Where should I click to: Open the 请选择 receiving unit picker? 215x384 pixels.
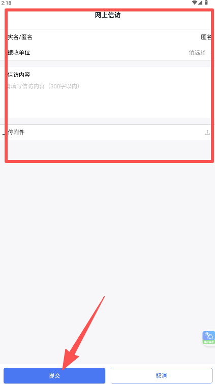(x=197, y=52)
